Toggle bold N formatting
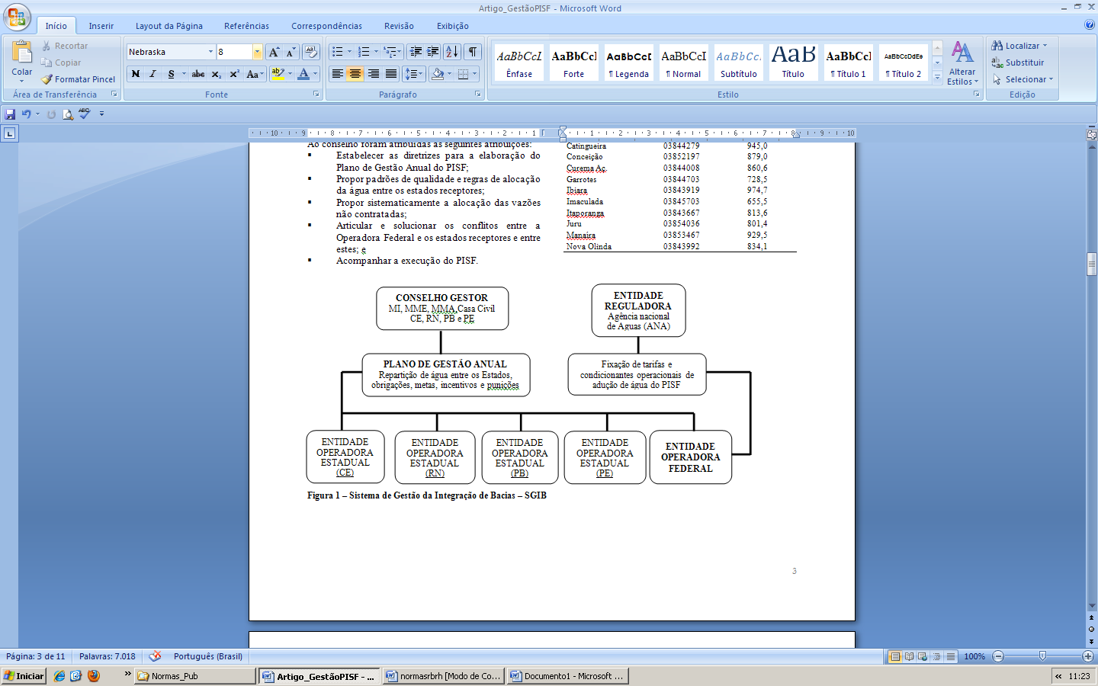Viewport: 1098px width, 686px height. click(x=136, y=74)
